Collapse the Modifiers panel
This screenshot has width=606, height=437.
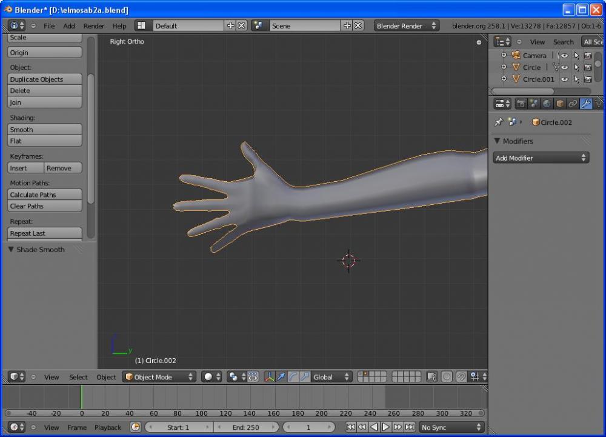[498, 141]
